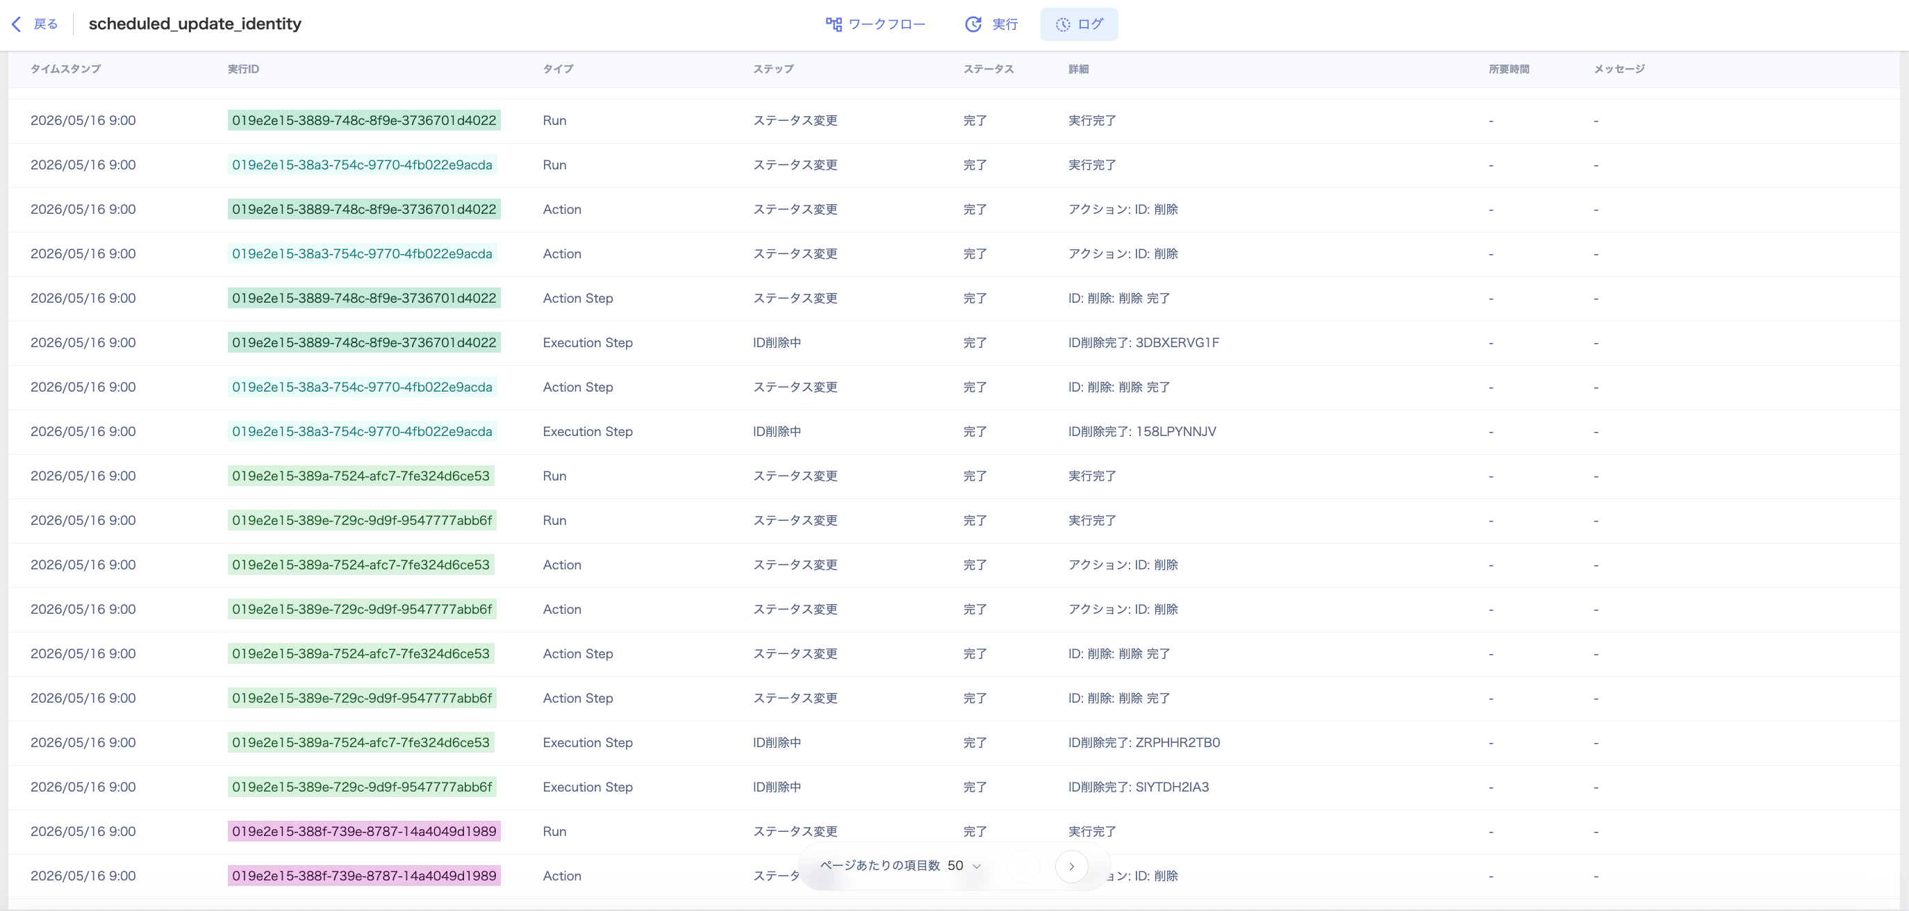Screen dimensions: 1909x911
Task: Click the タイプ column header
Action: pos(558,69)
